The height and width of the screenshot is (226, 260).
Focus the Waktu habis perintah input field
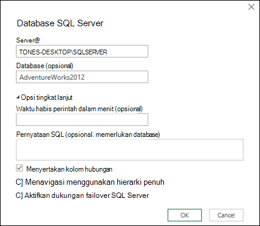point(82,120)
